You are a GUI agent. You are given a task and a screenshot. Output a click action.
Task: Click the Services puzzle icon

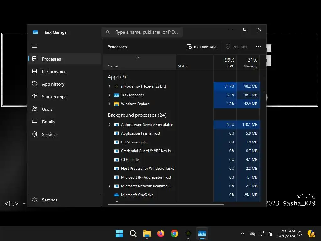(x=34, y=134)
